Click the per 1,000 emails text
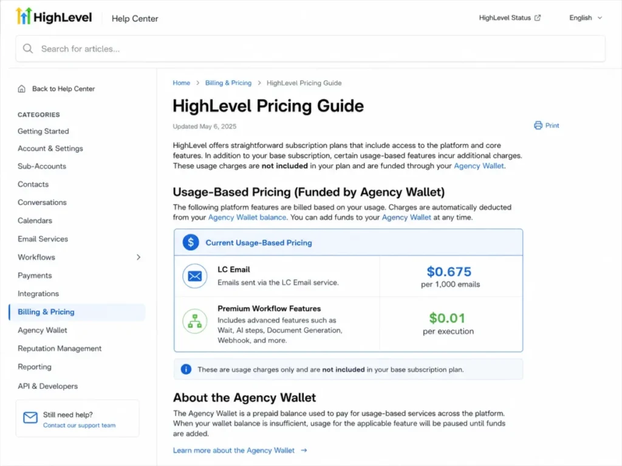Image resolution: width=622 pixels, height=466 pixels. tap(450, 285)
